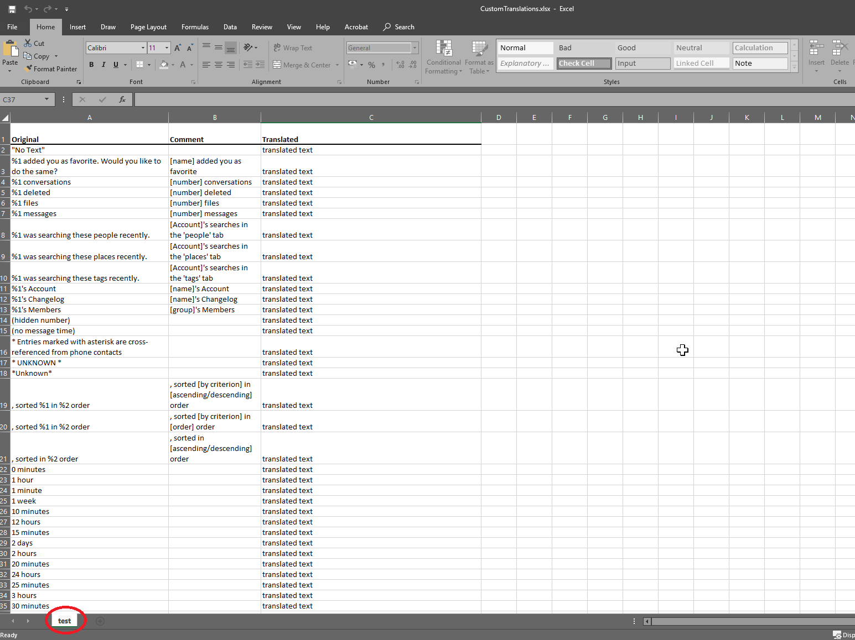Viewport: 855px width, 640px height.
Task: Click the Fill Color paint bucket
Action: [164, 65]
